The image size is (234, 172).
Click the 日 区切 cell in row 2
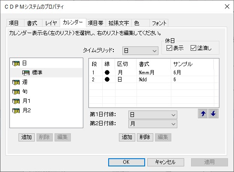tap(126, 80)
